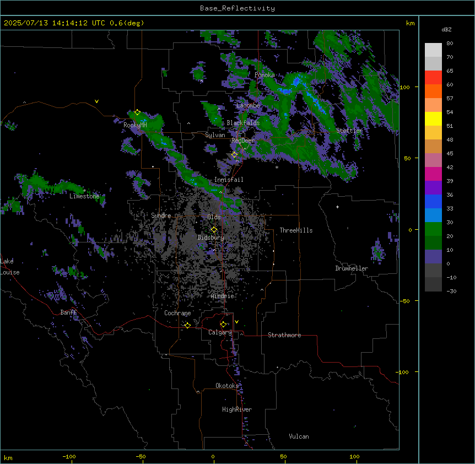Pick the purple 39 dBZ legend swatch
This screenshot has width=475, height=464.
(433, 188)
